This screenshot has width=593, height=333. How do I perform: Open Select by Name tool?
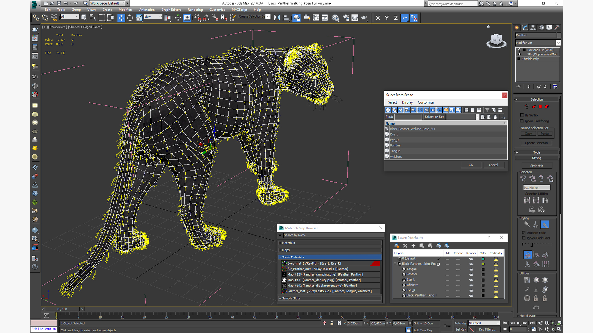pos(93,18)
